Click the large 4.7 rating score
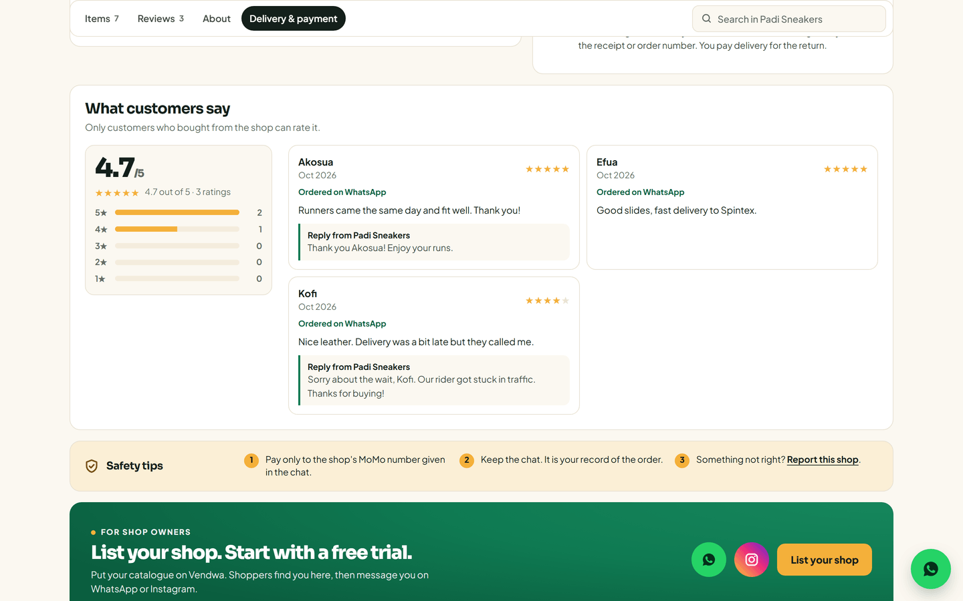 pyautogui.click(x=115, y=168)
